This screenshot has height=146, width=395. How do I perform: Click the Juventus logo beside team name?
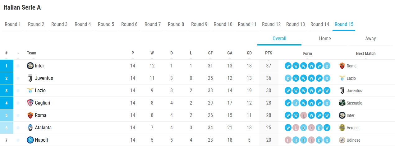point(30,78)
